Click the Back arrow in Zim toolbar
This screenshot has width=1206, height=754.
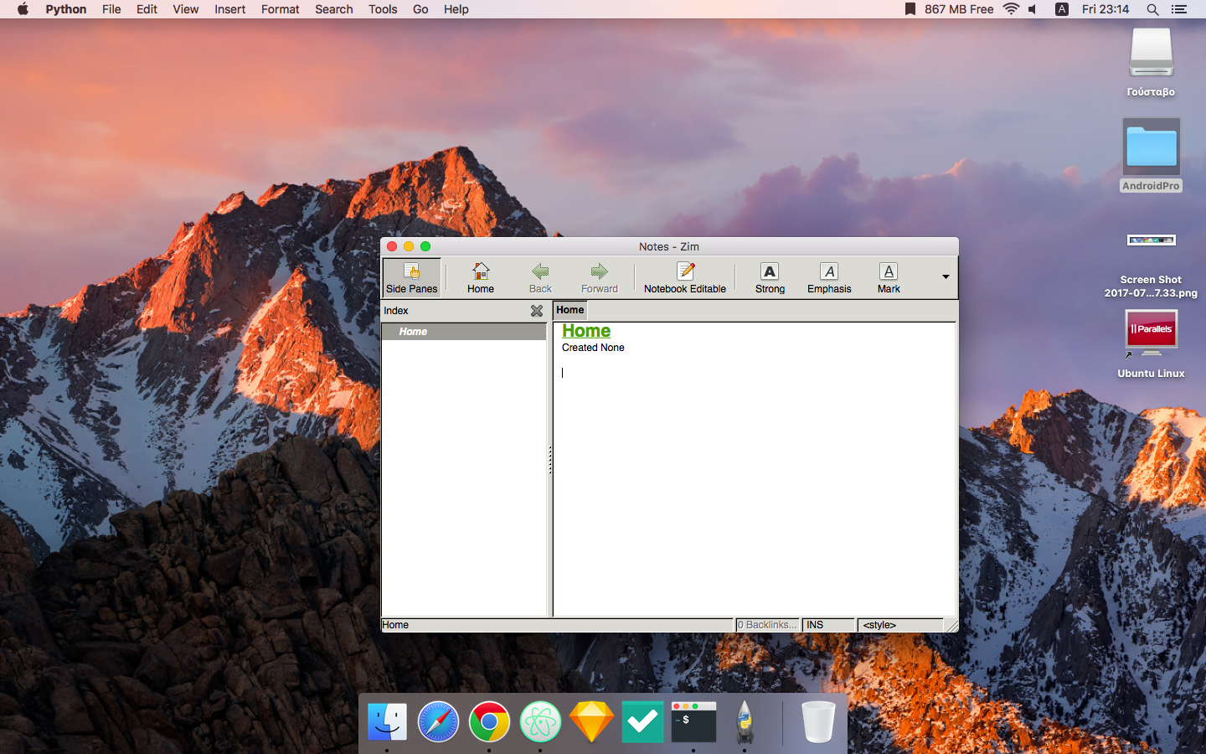pos(540,277)
